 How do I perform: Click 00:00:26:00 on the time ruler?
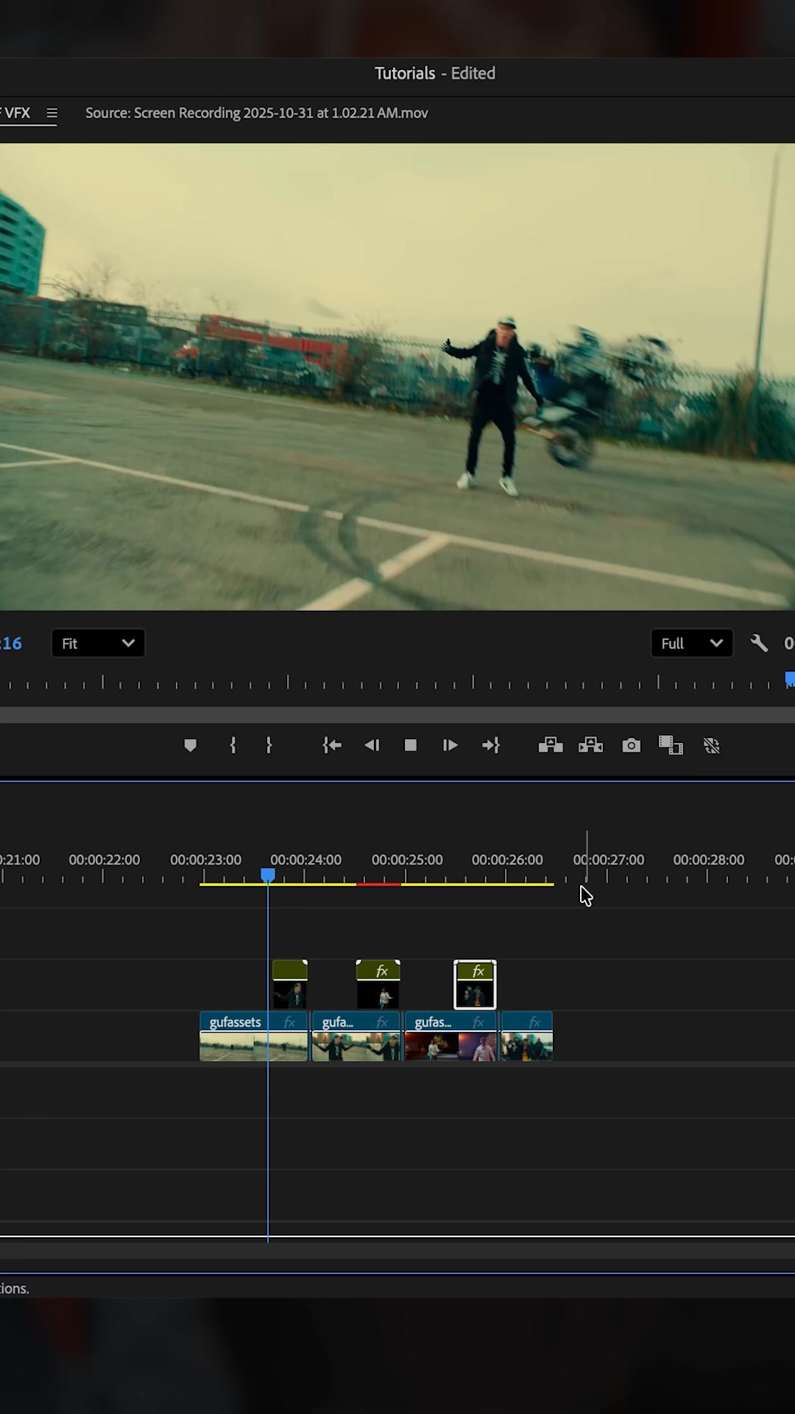507,859
